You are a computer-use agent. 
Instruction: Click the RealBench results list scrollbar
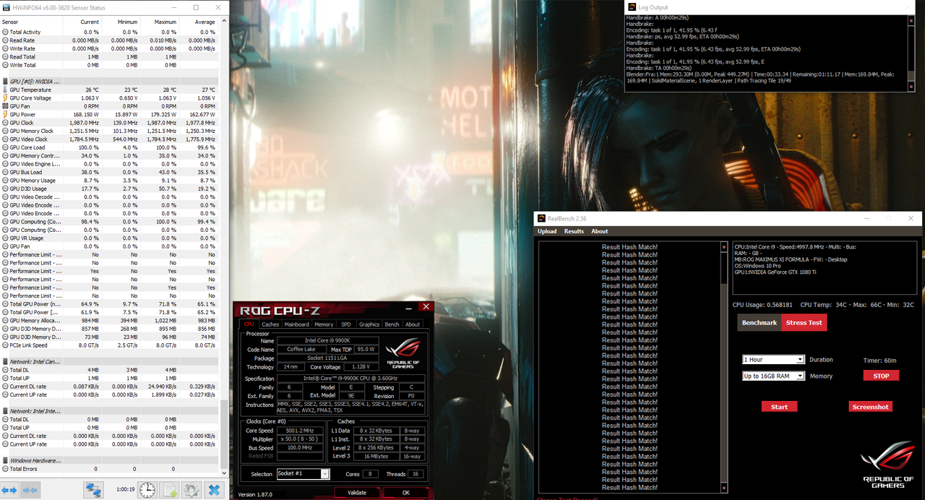[724, 368]
